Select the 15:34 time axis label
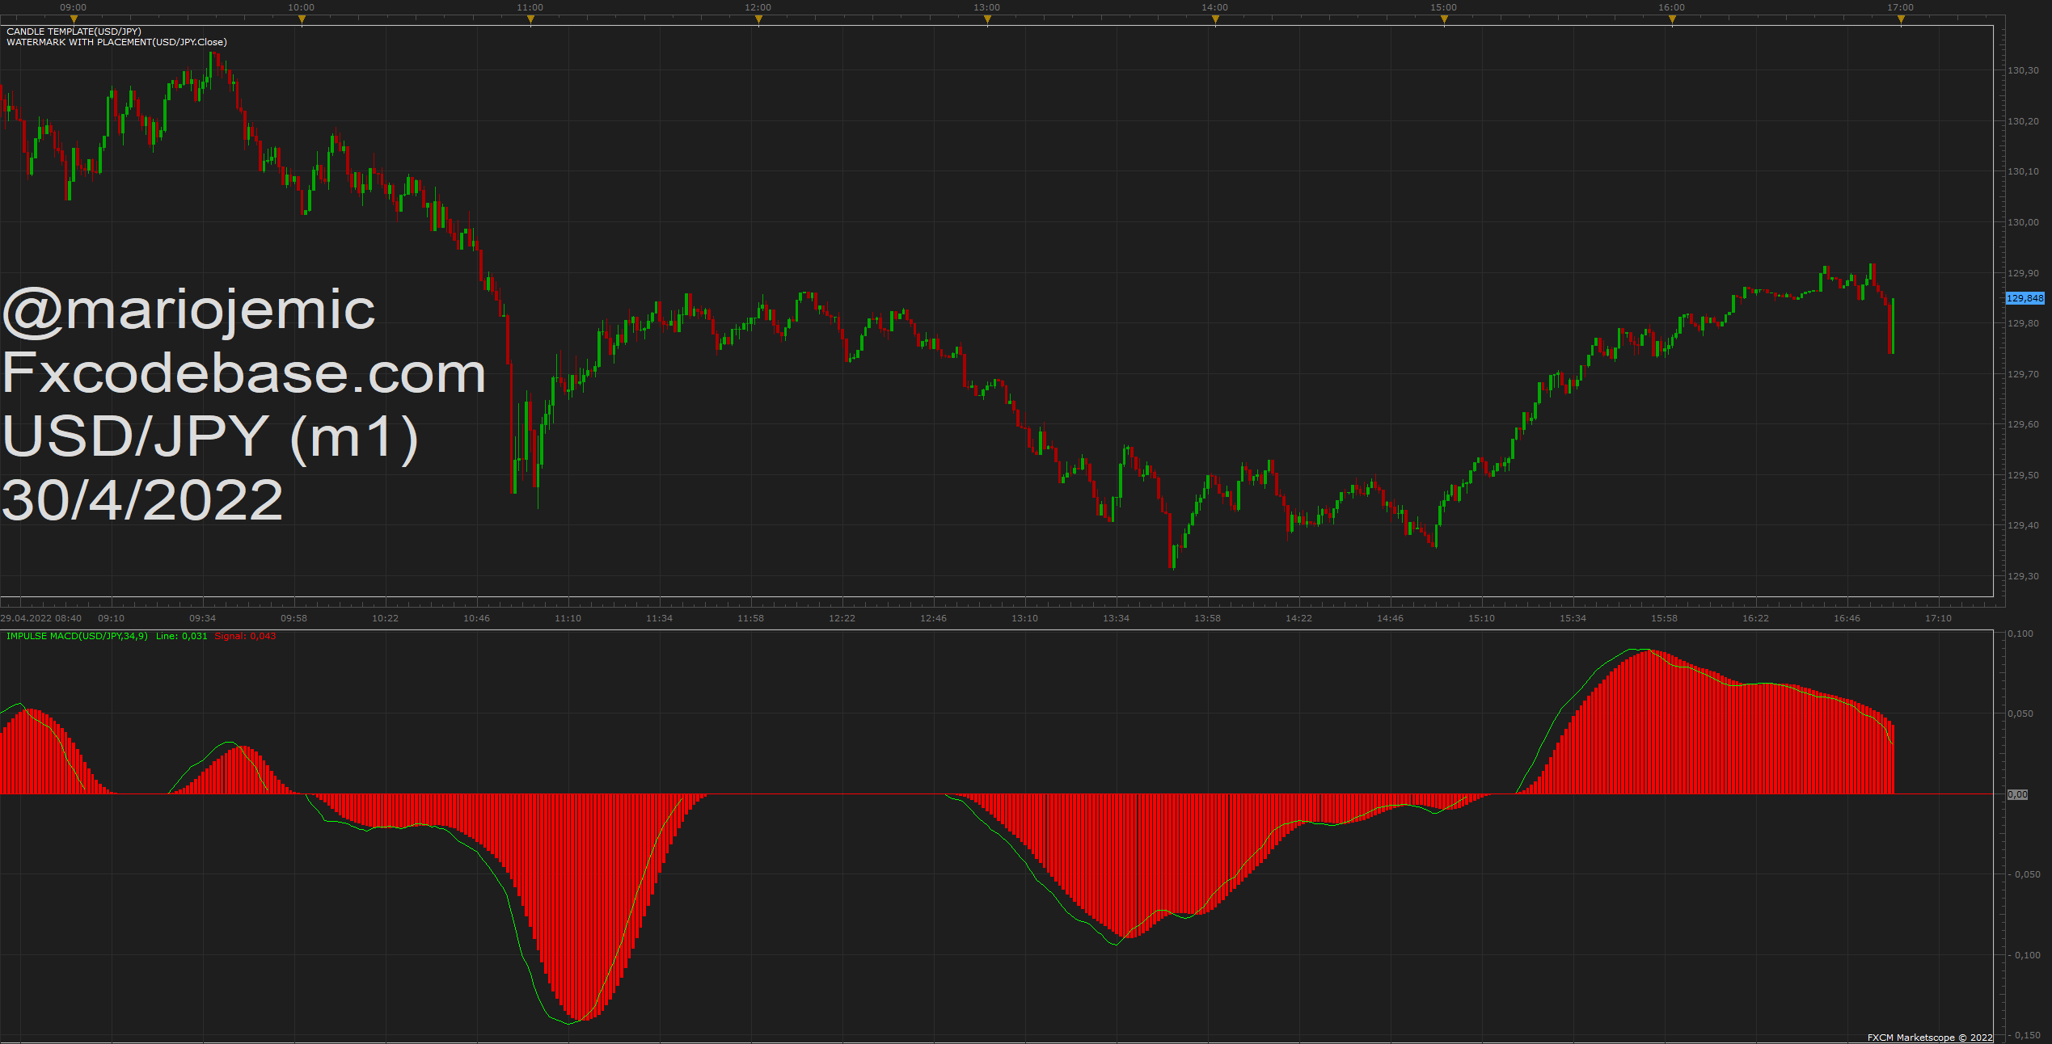 point(1573,618)
